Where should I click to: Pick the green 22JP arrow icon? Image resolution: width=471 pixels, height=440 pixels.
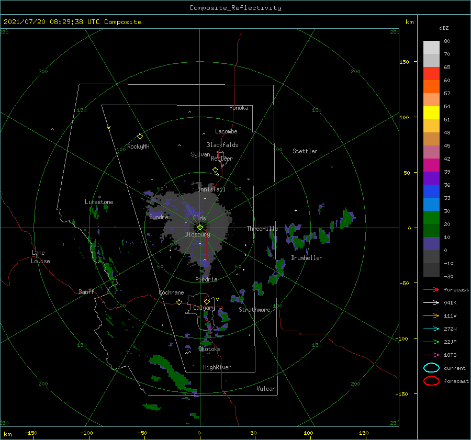click(431, 342)
